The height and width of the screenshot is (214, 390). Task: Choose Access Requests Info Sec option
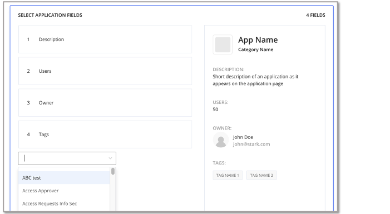[x=64, y=203]
